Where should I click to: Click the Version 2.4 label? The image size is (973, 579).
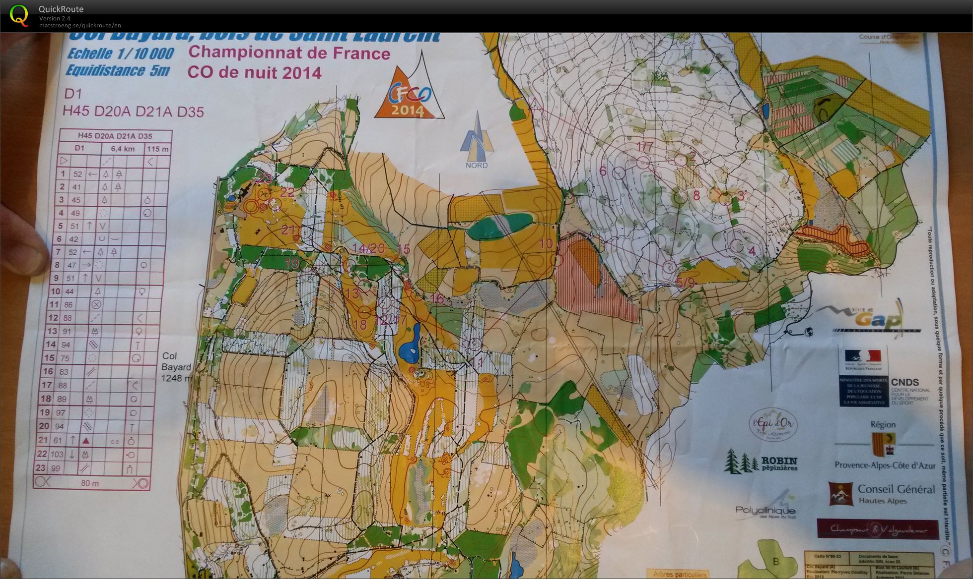tap(55, 18)
